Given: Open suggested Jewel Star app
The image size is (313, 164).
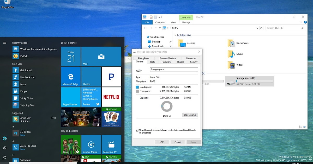Looking at the screenshot, I should [35, 119].
